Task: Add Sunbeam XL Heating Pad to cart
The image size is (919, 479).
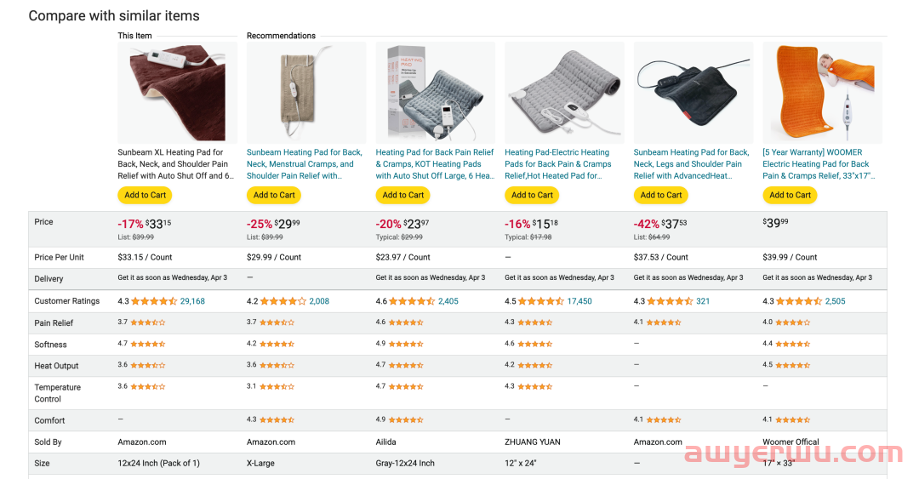Action: (145, 195)
